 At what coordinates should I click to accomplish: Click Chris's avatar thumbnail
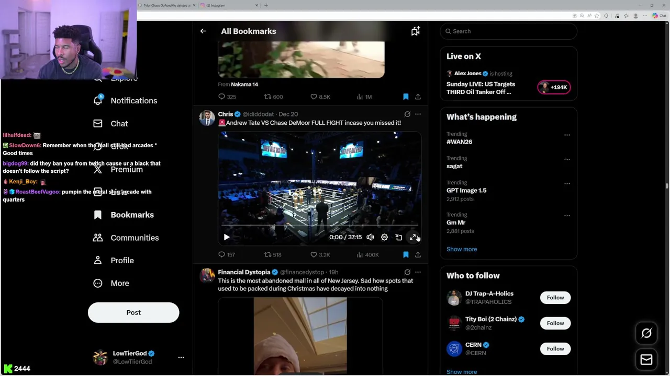click(207, 118)
